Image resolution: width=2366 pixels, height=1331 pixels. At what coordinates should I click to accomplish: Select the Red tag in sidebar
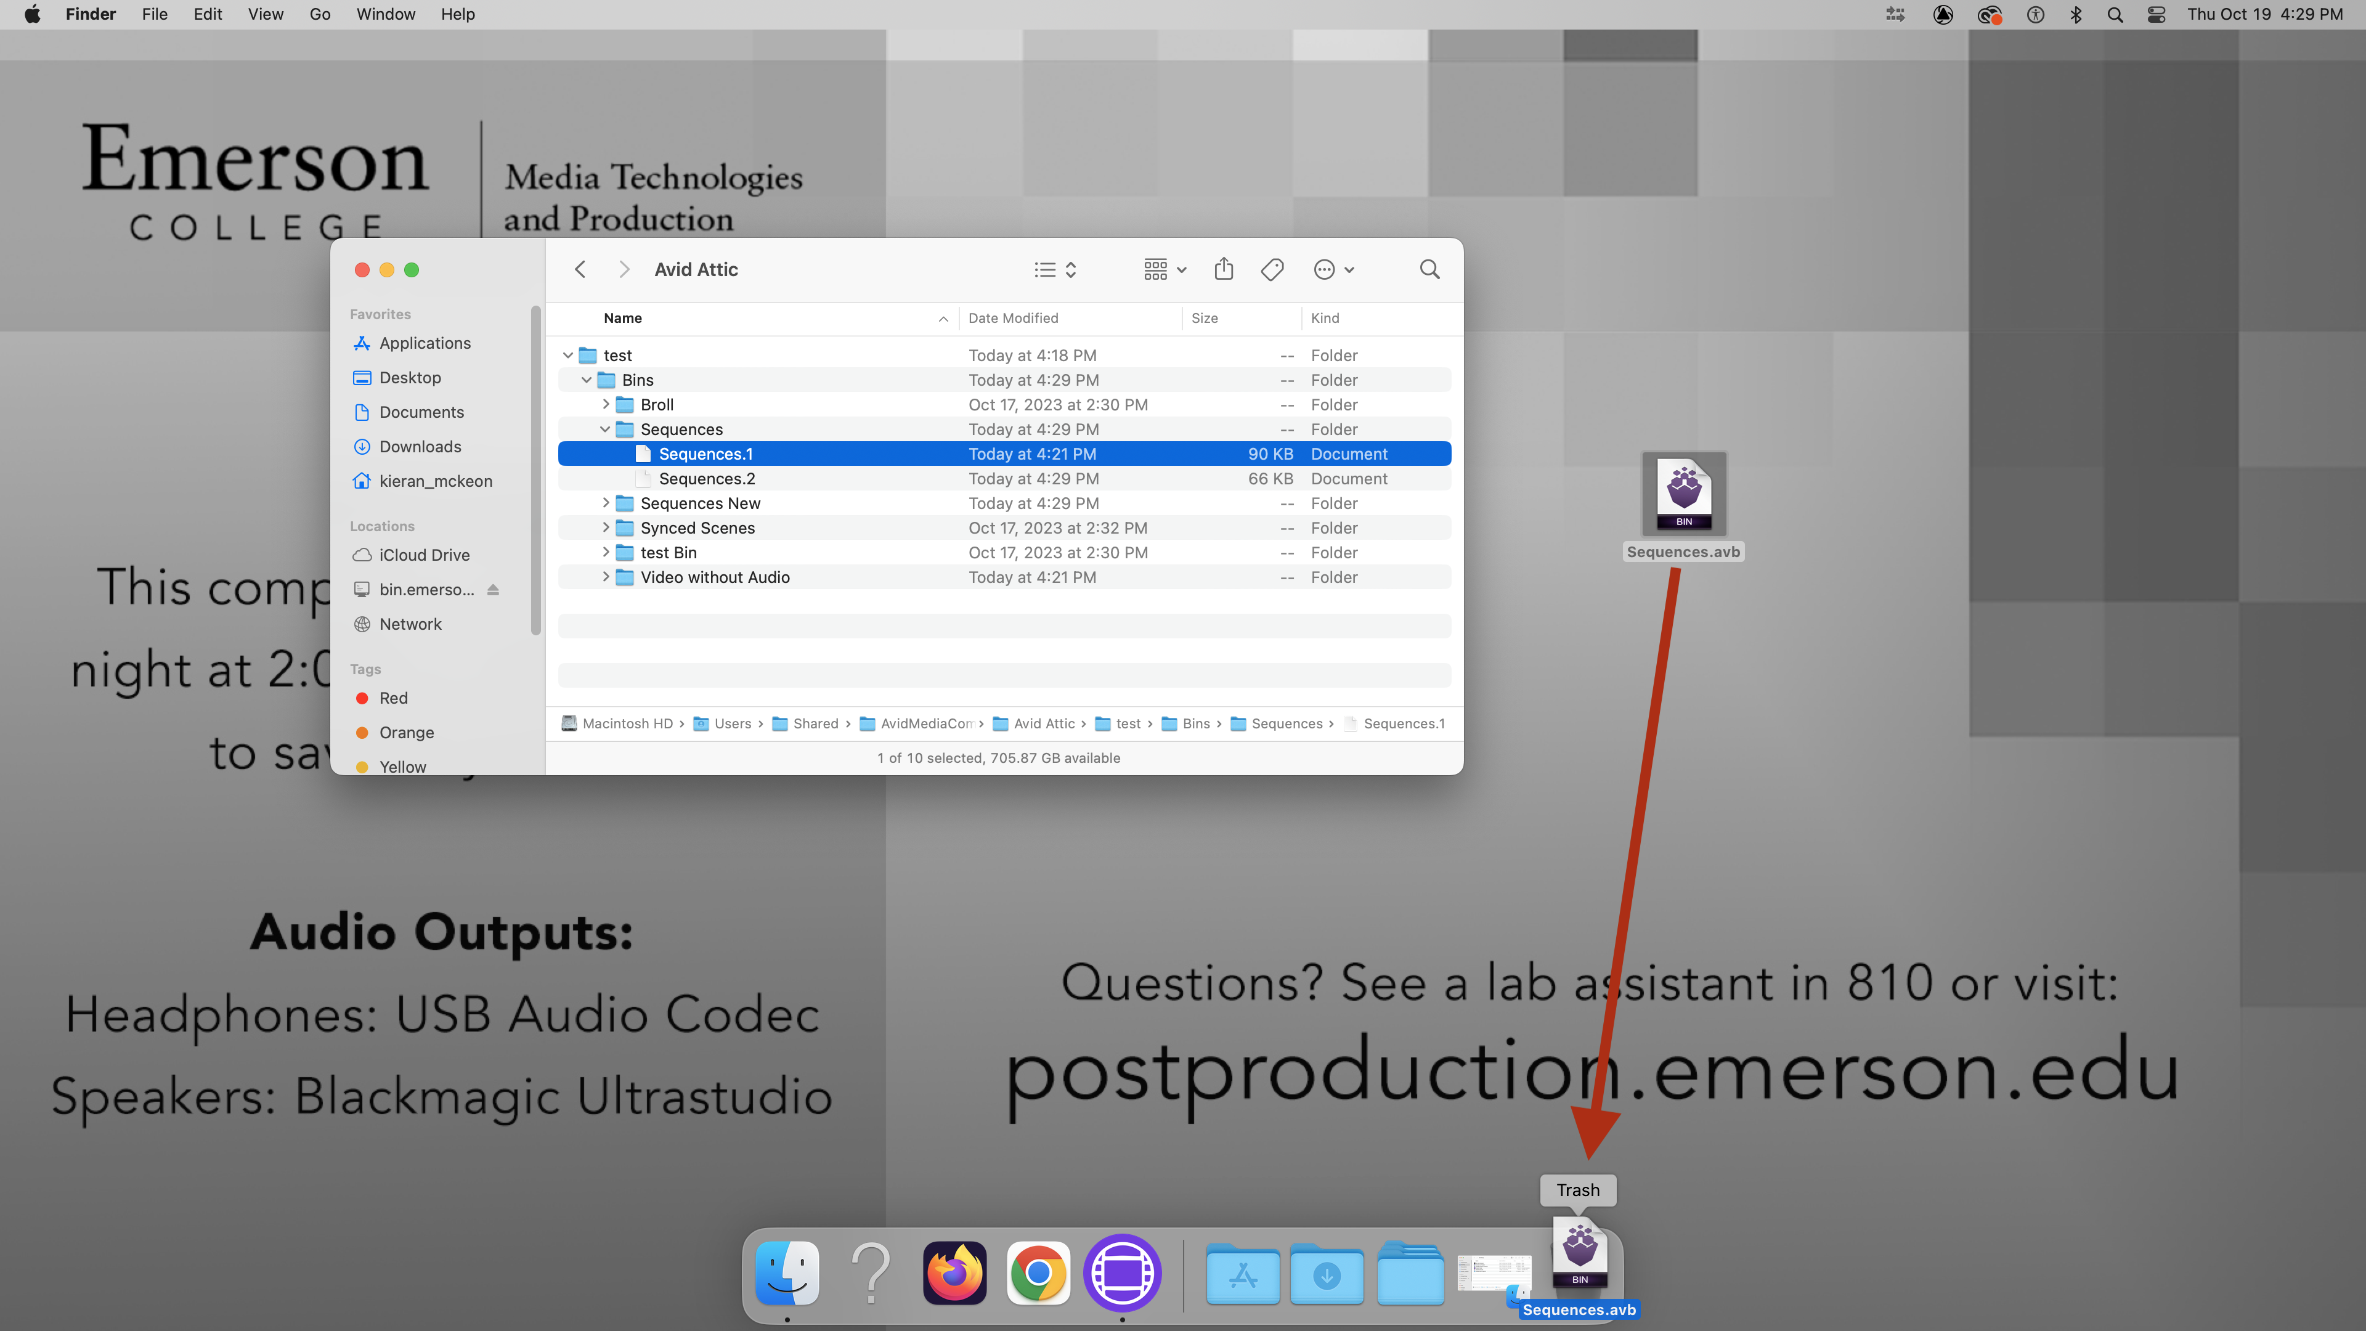click(x=393, y=698)
